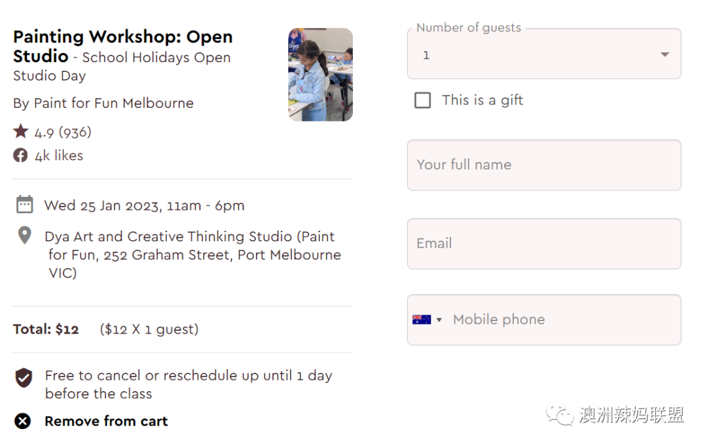
Task: Click the 4.9 (936) rating text
Action: [x=63, y=133]
